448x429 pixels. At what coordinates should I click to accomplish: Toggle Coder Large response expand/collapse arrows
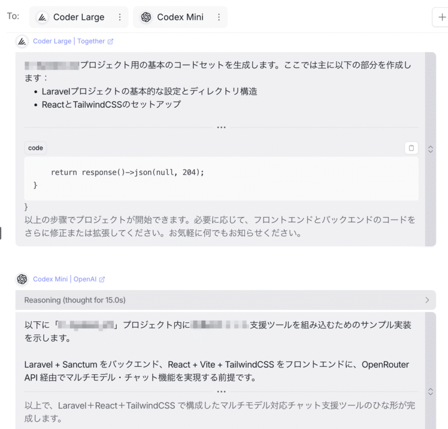pyautogui.click(x=430, y=149)
